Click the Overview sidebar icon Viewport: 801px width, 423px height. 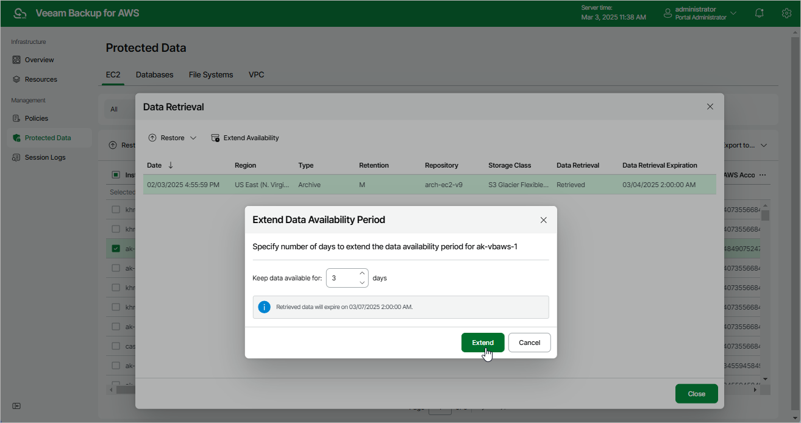point(17,60)
